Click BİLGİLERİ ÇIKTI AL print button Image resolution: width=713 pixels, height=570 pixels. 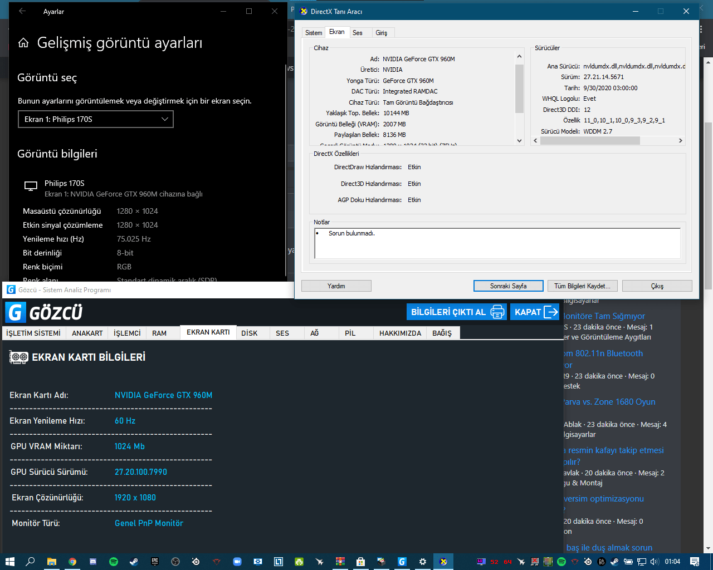tap(457, 312)
